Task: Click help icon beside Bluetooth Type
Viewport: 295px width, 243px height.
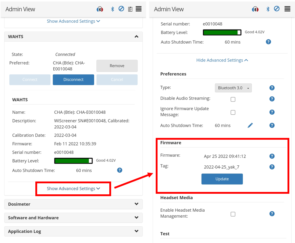Action: [272, 88]
